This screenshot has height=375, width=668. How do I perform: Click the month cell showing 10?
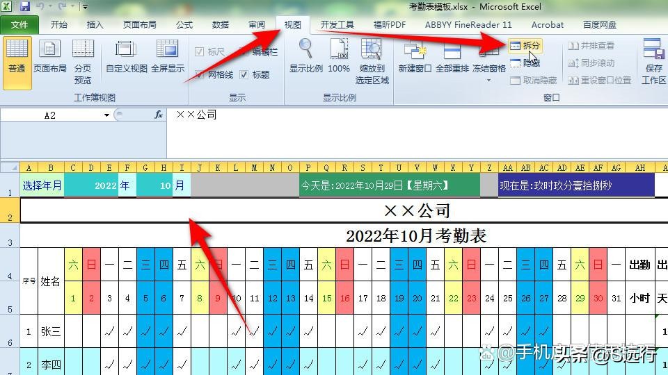coord(154,185)
